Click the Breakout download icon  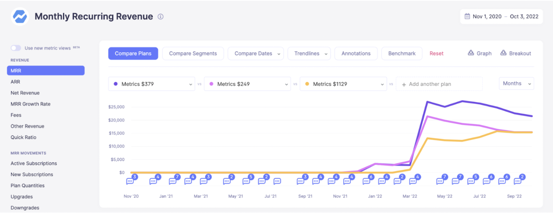tap(503, 53)
